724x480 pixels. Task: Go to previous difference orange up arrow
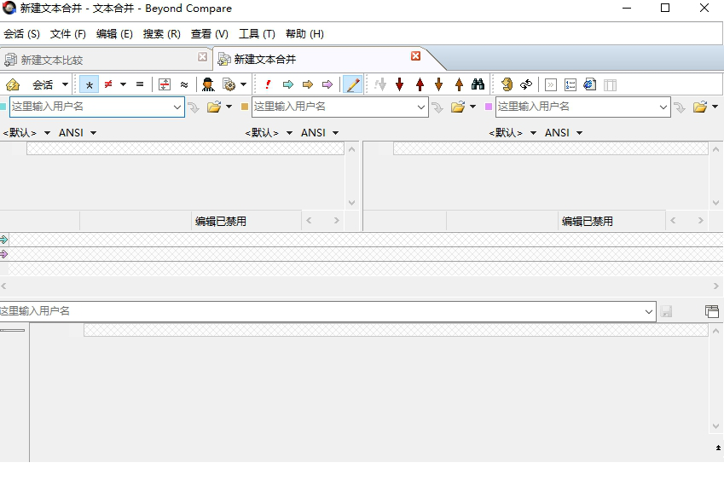pyautogui.click(x=459, y=84)
